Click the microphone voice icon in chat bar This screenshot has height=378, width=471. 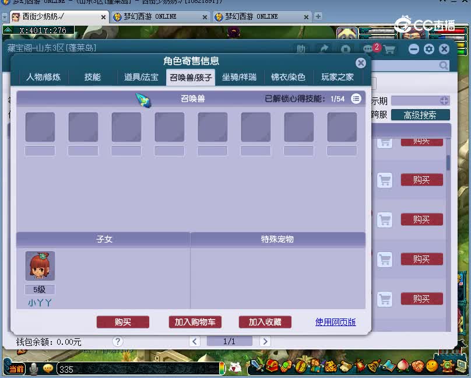[x=34, y=369]
